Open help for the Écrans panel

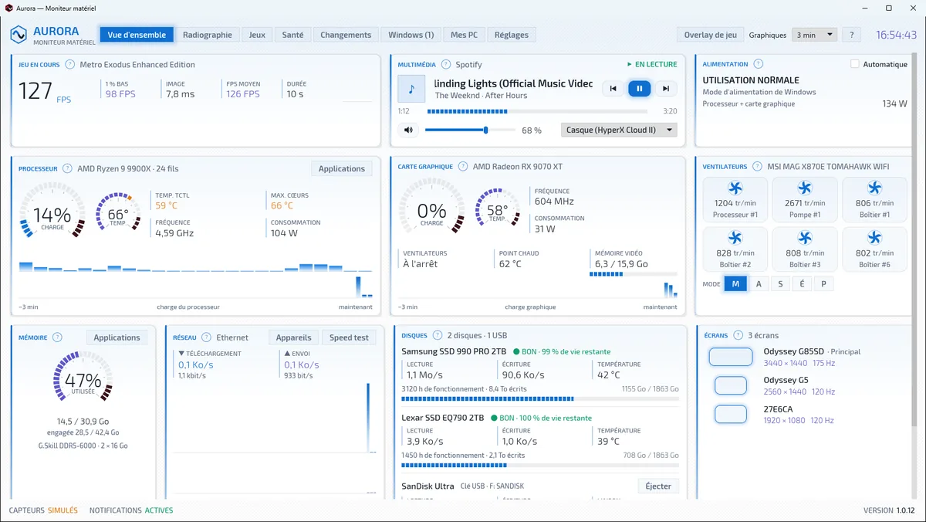tap(738, 335)
